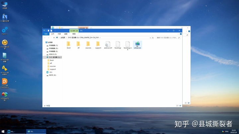Open the View ribbon tab
Viewport: 239px width, 134px height.
click(66, 34)
